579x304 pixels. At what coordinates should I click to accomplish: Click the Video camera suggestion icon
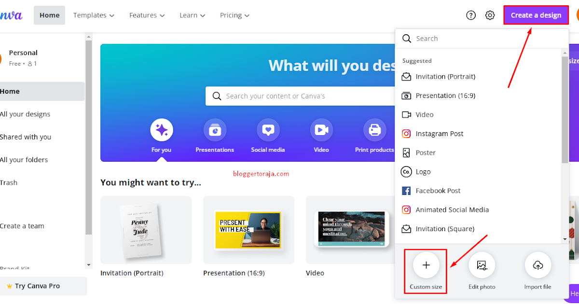tap(407, 114)
